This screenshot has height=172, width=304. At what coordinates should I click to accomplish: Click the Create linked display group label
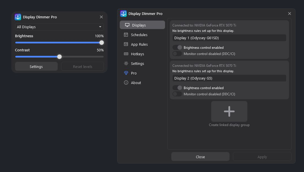pos(229,125)
